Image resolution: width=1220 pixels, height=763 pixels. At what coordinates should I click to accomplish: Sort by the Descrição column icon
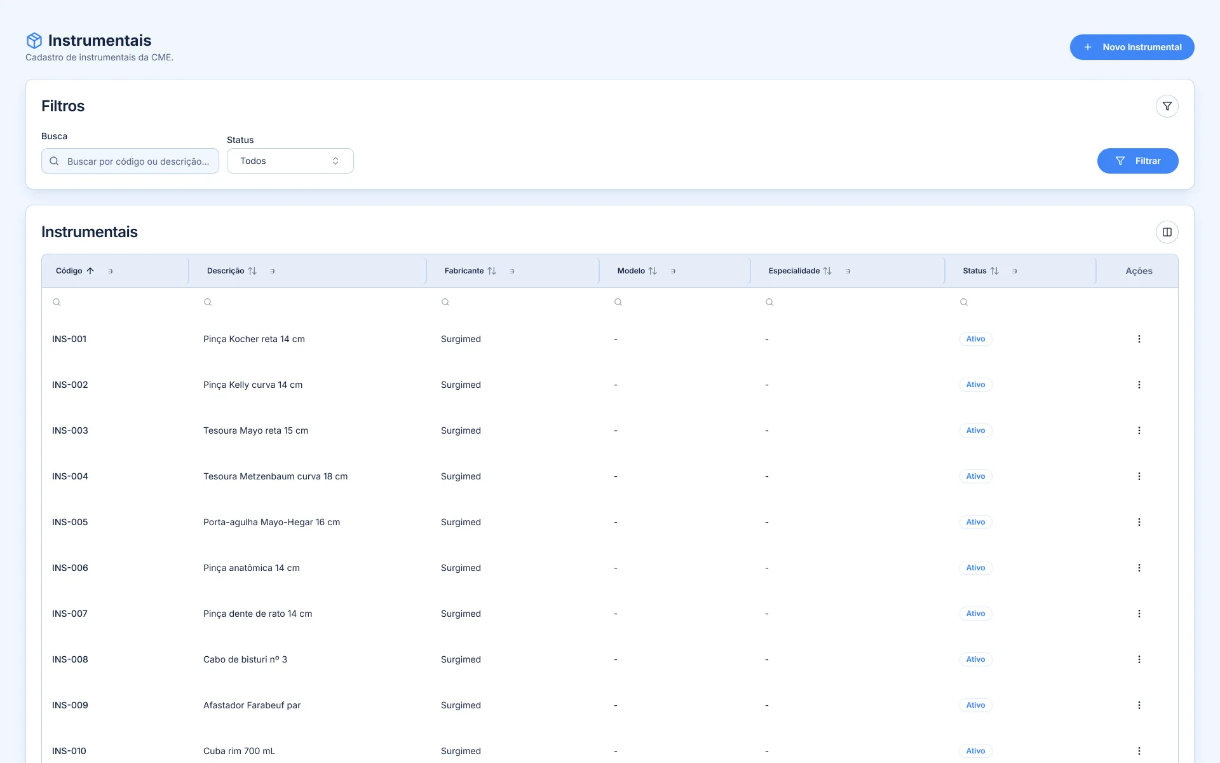[252, 271]
